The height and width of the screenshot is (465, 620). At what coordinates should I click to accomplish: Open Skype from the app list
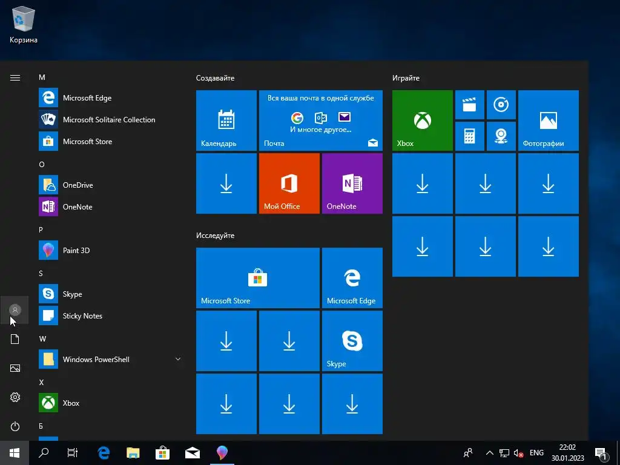coord(110,294)
